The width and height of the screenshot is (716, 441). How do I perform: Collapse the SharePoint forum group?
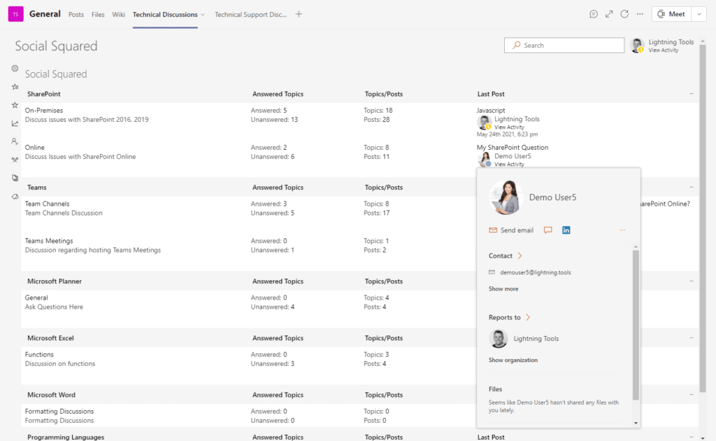pyautogui.click(x=692, y=94)
